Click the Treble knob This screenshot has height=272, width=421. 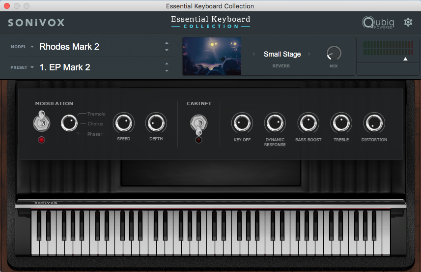[341, 123]
